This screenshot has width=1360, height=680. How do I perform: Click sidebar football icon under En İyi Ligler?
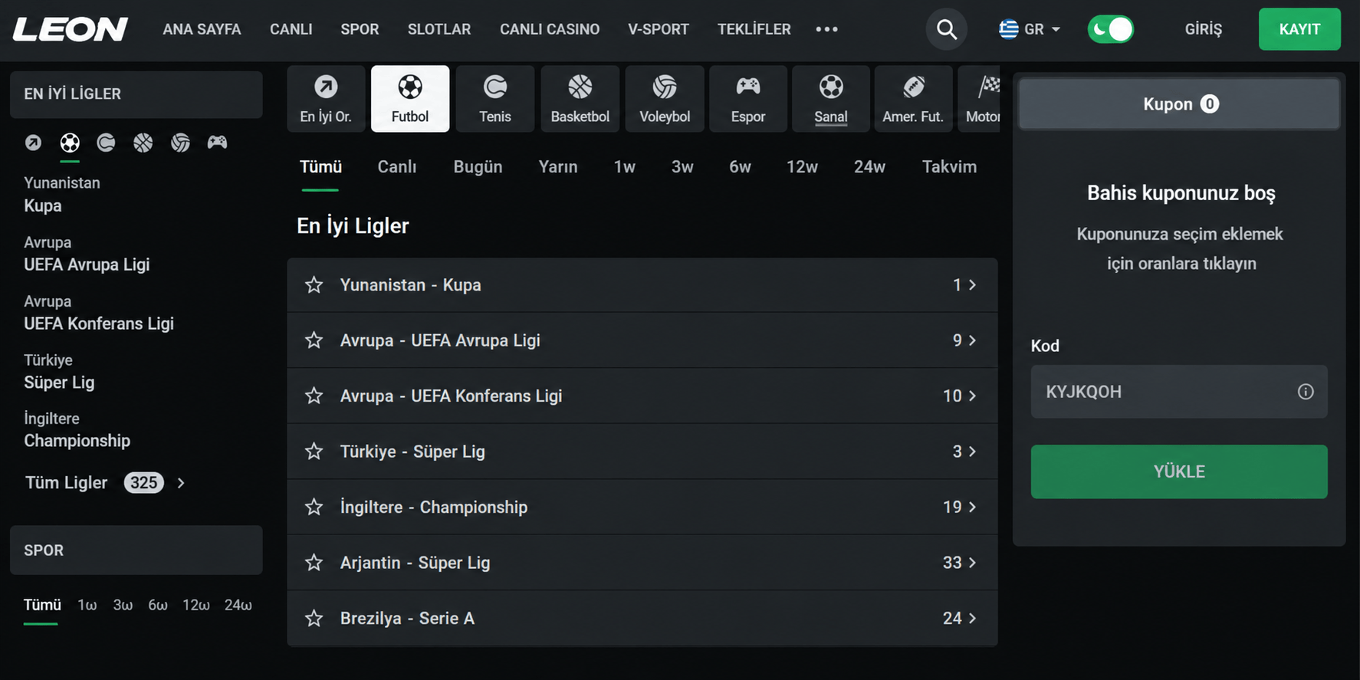click(70, 143)
